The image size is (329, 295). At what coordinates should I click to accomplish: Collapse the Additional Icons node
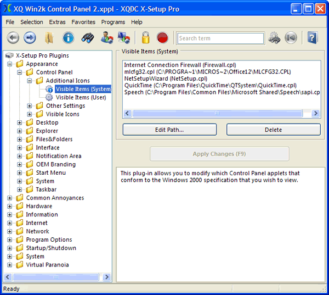coord(30,81)
